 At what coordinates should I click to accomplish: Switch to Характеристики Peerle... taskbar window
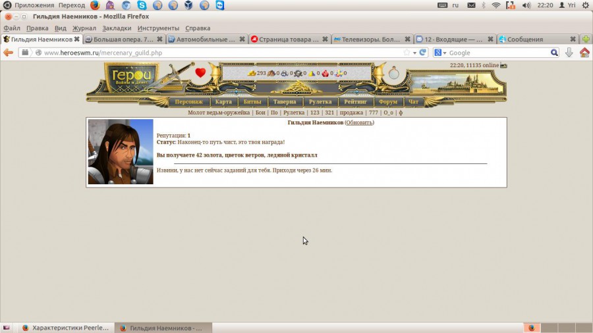pos(66,328)
